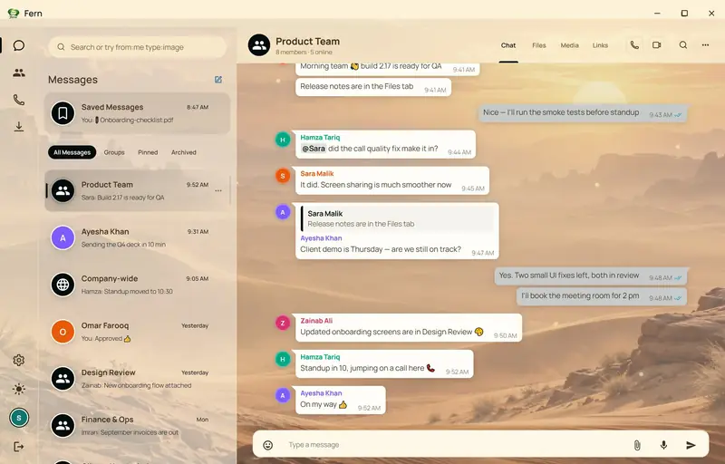Open the Chats section in sidebar
The width and height of the screenshot is (725, 464).
19,45
